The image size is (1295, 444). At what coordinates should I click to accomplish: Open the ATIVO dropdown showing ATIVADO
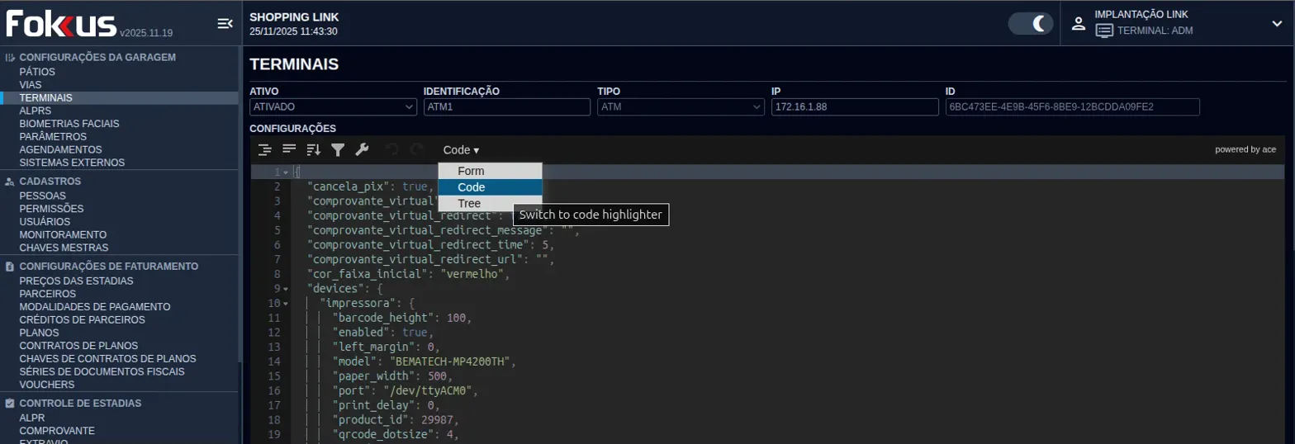(333, 107)
